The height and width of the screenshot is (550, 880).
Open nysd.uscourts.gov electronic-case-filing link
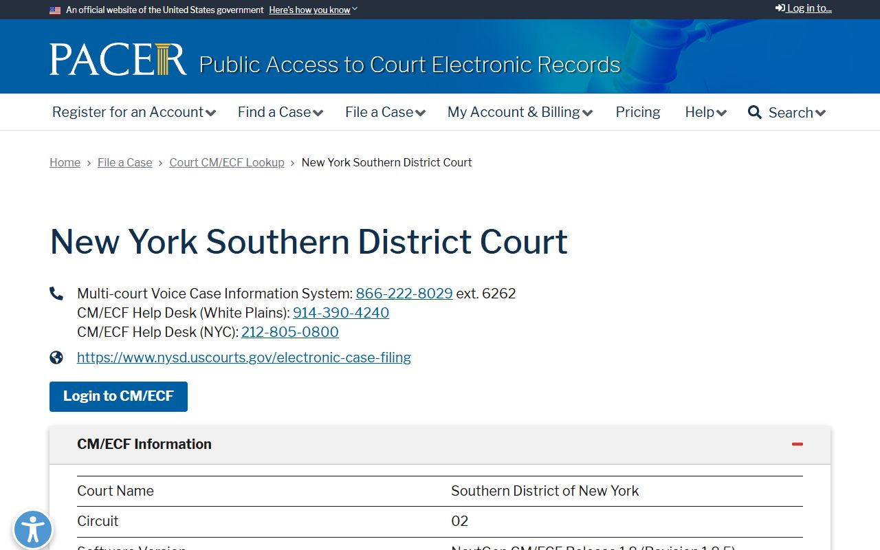click(244, 357)
